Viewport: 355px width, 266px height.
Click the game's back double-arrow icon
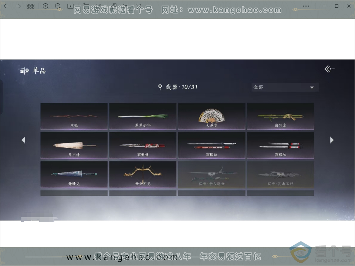[329, 69]
